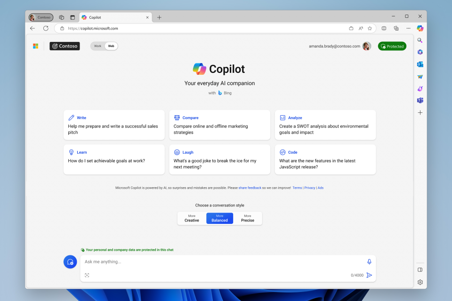
Task: Switch the toggle to Work mode
Action: click(x=98, y=46)
